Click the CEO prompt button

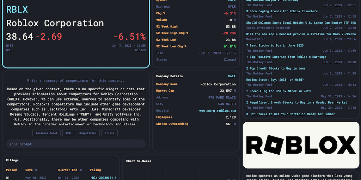[x=68, y=133]
